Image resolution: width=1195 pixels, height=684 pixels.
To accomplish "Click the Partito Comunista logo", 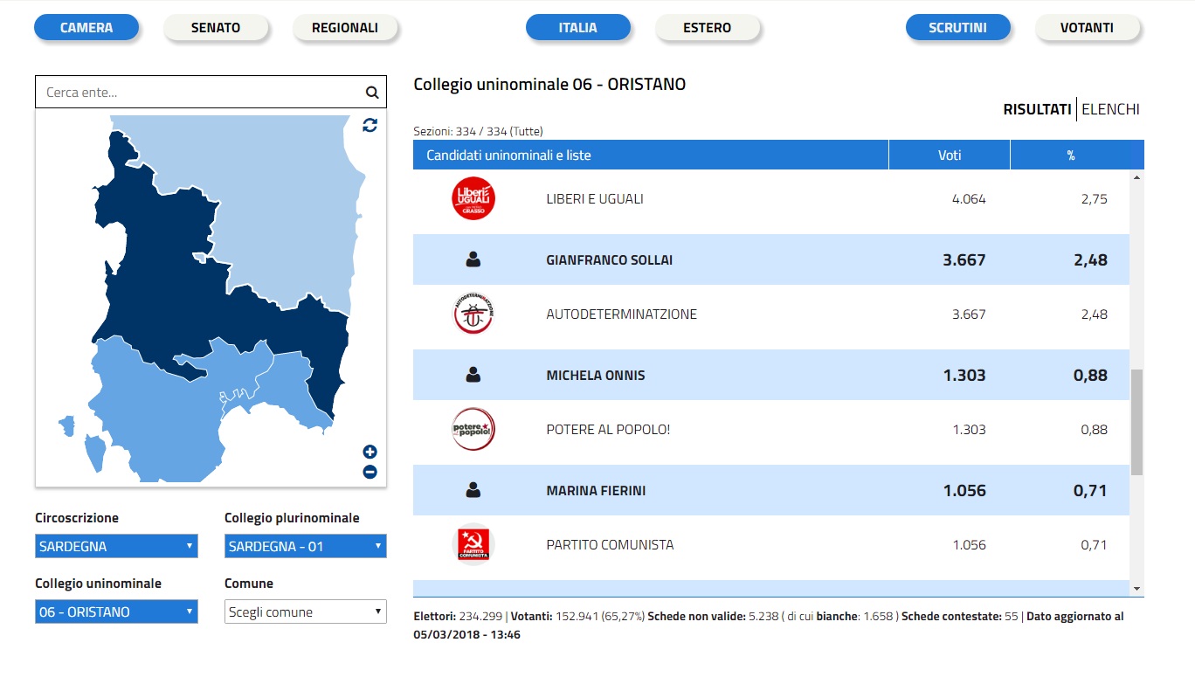I will click(473, 545).
